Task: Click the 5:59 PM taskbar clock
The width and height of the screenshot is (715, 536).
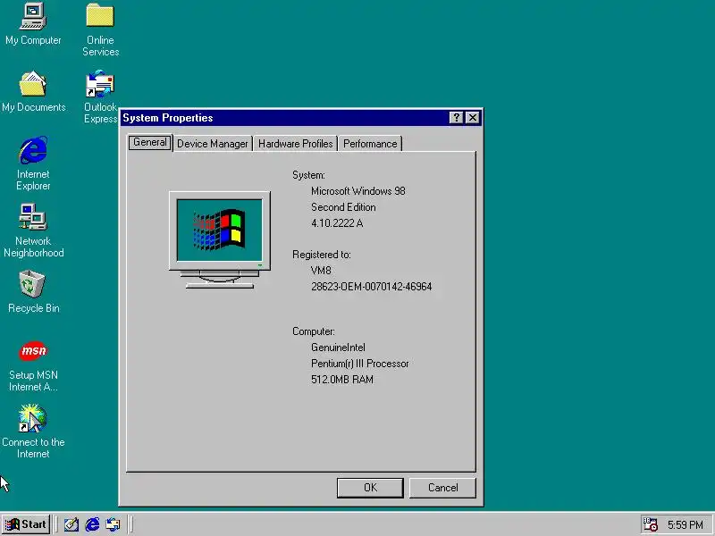Action: 686,525
